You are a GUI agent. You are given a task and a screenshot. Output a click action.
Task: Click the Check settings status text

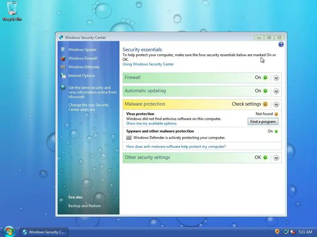pyautogui.click(x=246, y=104)
